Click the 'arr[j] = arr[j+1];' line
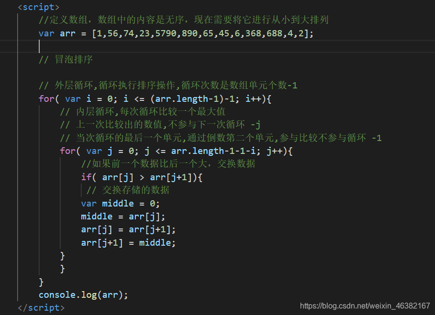Image resolution: width=435 pixels, height=315 pixels. pos(128,229)
